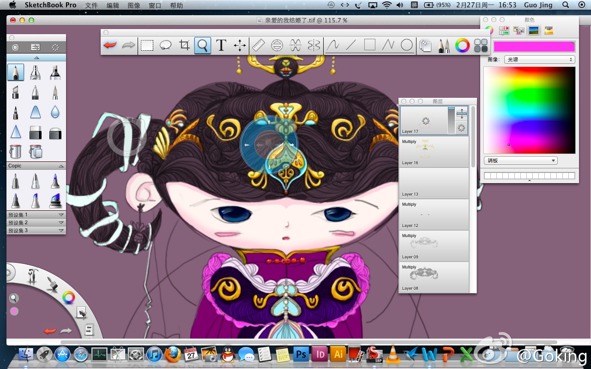Open Photoshop from the Dock

302,354
